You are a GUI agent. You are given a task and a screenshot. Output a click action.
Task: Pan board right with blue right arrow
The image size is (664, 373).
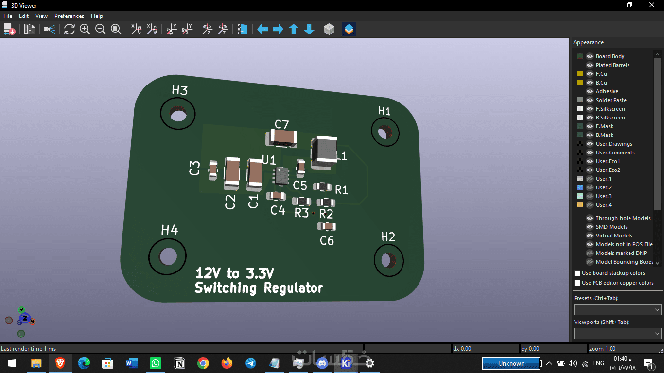278,30
